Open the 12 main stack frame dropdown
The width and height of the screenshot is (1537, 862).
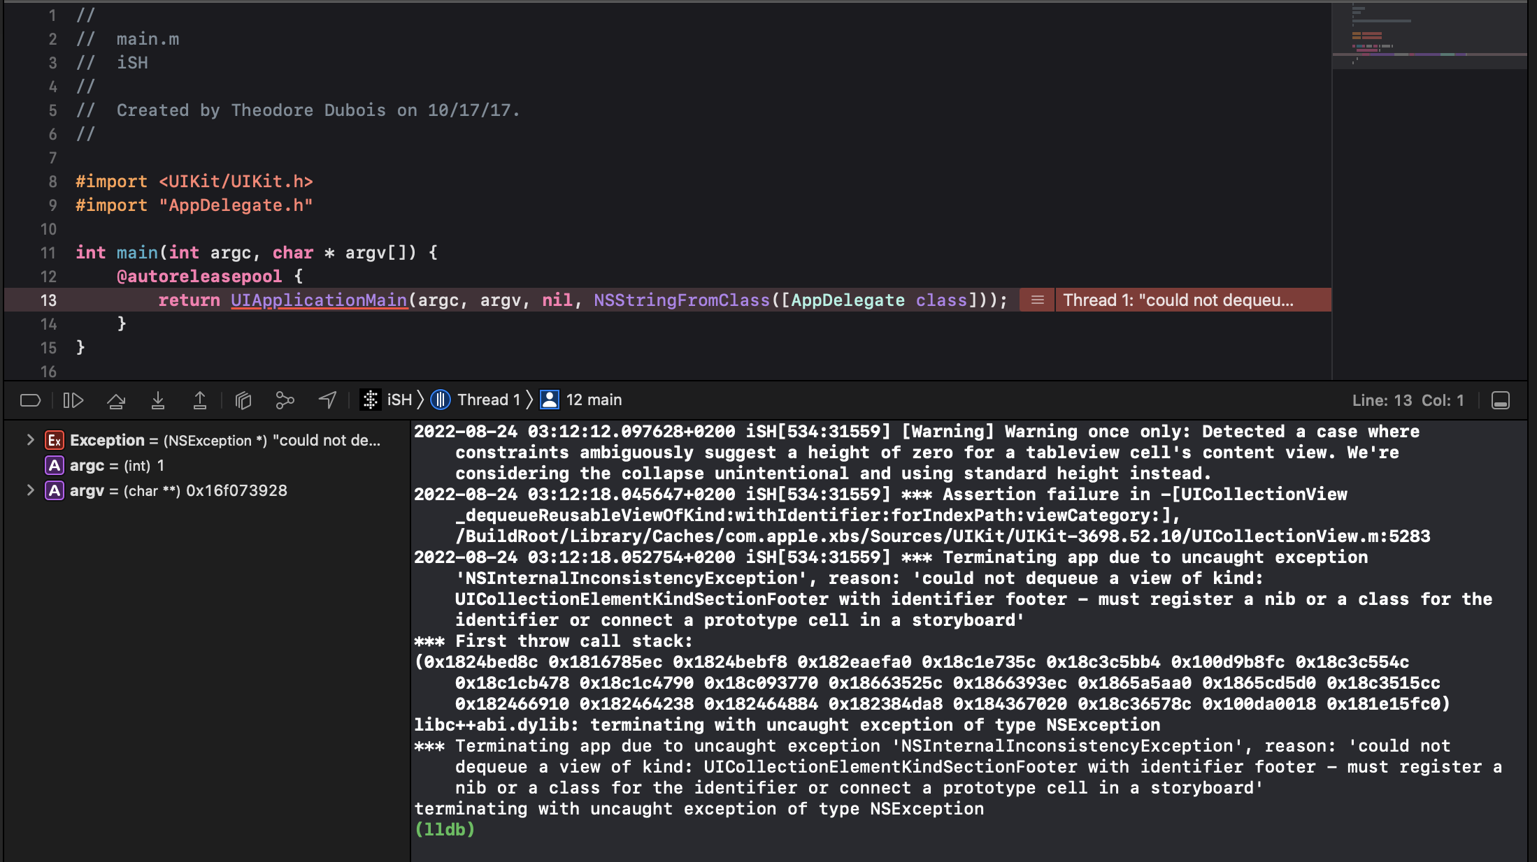[x=582, y=400]
